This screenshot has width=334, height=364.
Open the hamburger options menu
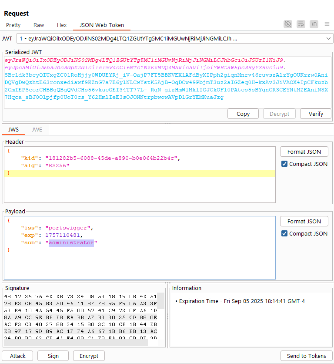point(327,24)
